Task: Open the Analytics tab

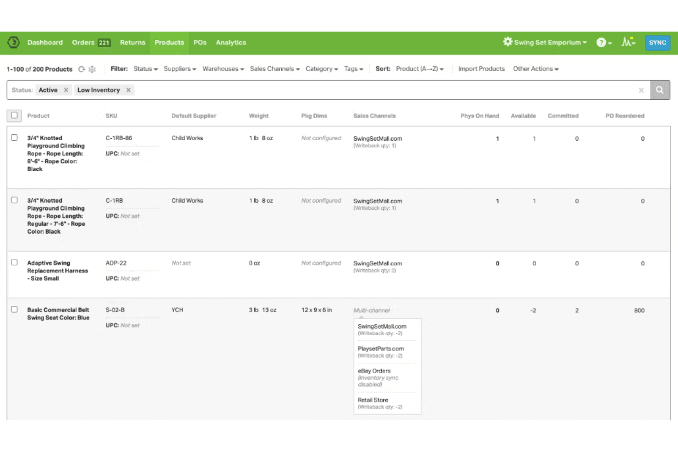Action: tap(231, 43)
